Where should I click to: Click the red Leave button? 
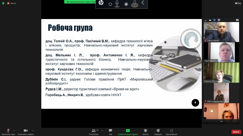coord(236,132)
